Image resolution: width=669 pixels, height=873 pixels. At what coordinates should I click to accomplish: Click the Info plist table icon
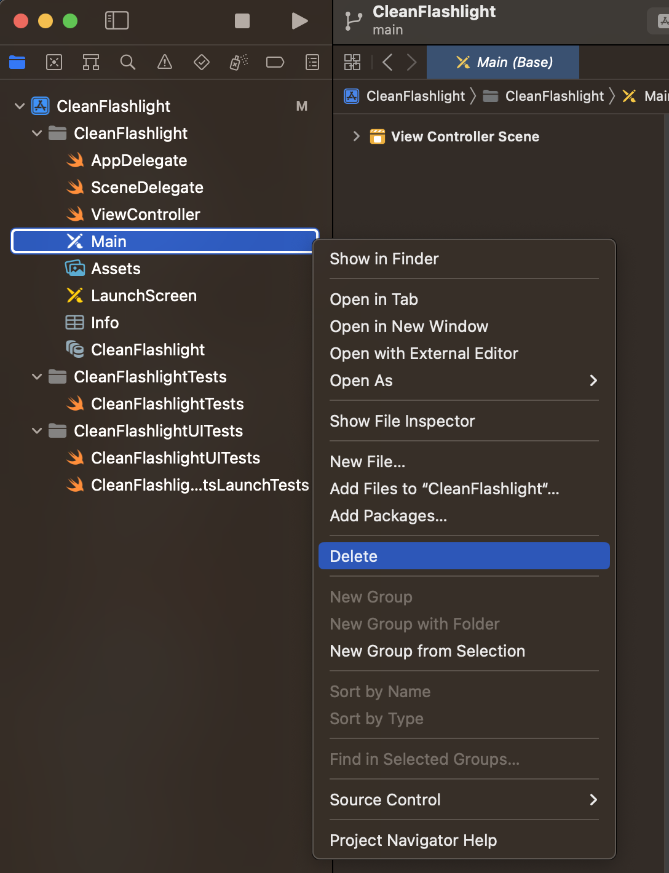tap(75, 323)
